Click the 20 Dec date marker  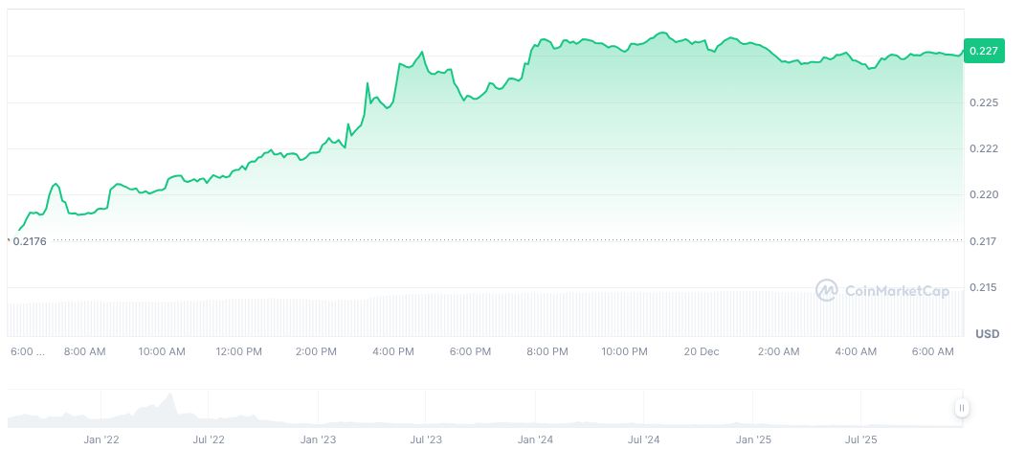pyautogui.click(x=702, y=351)
